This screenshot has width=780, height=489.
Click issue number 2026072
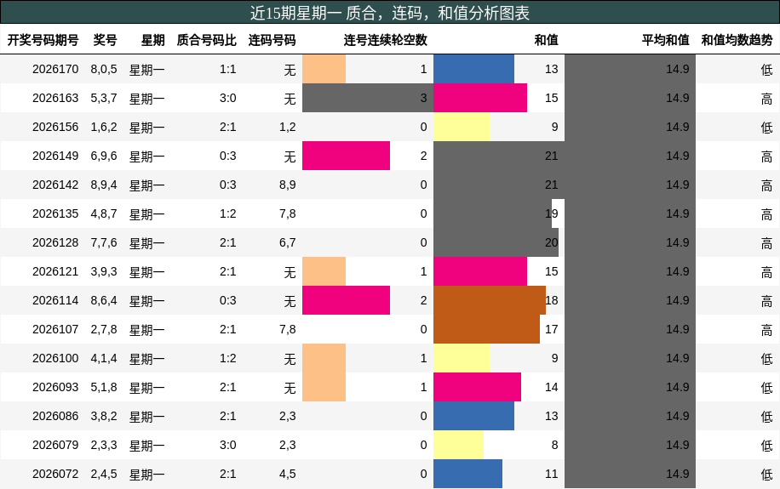[x=55, y=474]
